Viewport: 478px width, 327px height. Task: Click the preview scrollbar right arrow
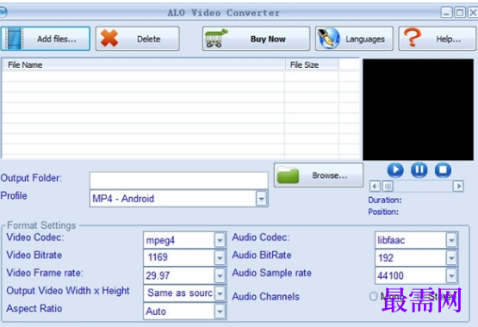(458, 186)
